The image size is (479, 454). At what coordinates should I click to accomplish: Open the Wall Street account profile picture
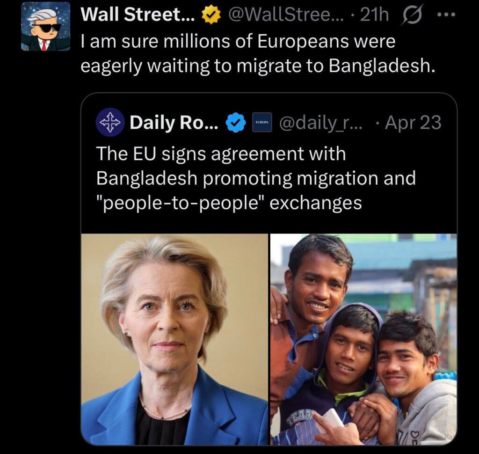pyautogui.click(x=45, y=27)
